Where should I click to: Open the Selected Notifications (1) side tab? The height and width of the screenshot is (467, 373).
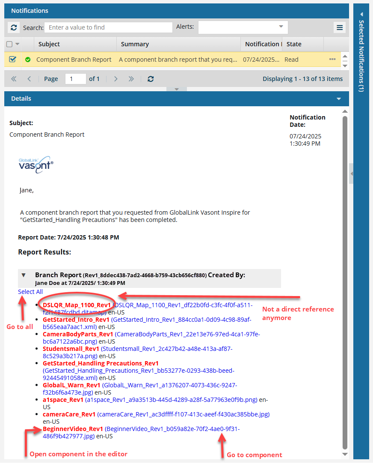[x=361, y=56]
